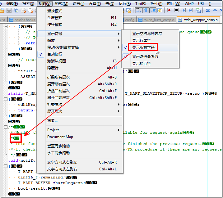Open the User Defined Language icon

[x=160, y=10]
